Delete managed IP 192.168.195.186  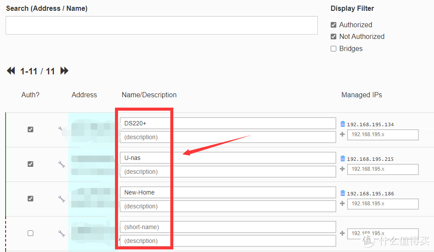(x=343, y=193)
